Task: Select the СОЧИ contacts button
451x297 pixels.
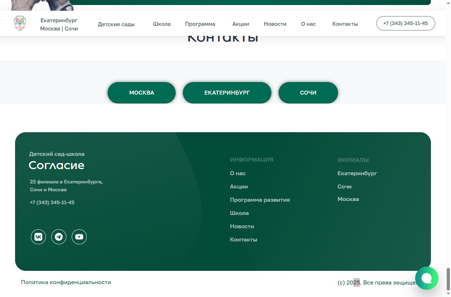Action: point(308,93)
